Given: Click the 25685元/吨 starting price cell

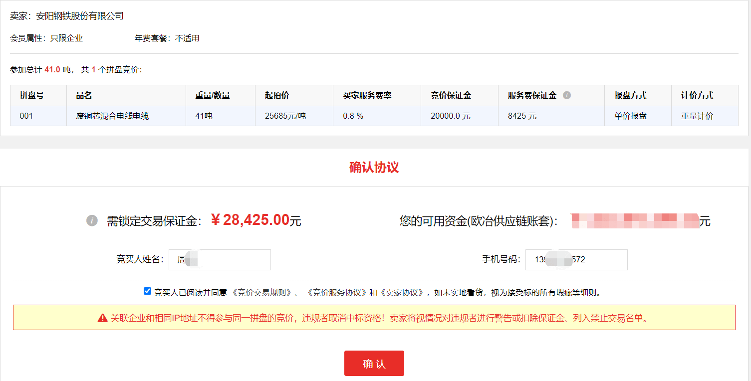Looking at the screenshot, I should [x=285, y=116].
